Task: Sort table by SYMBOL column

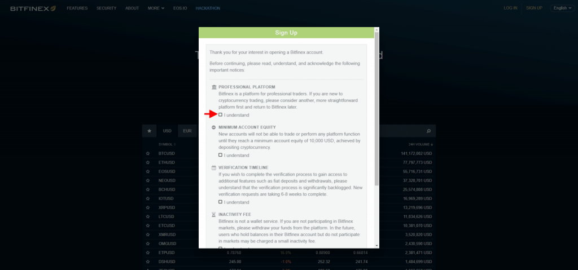Action: click(x=167, y=144)
